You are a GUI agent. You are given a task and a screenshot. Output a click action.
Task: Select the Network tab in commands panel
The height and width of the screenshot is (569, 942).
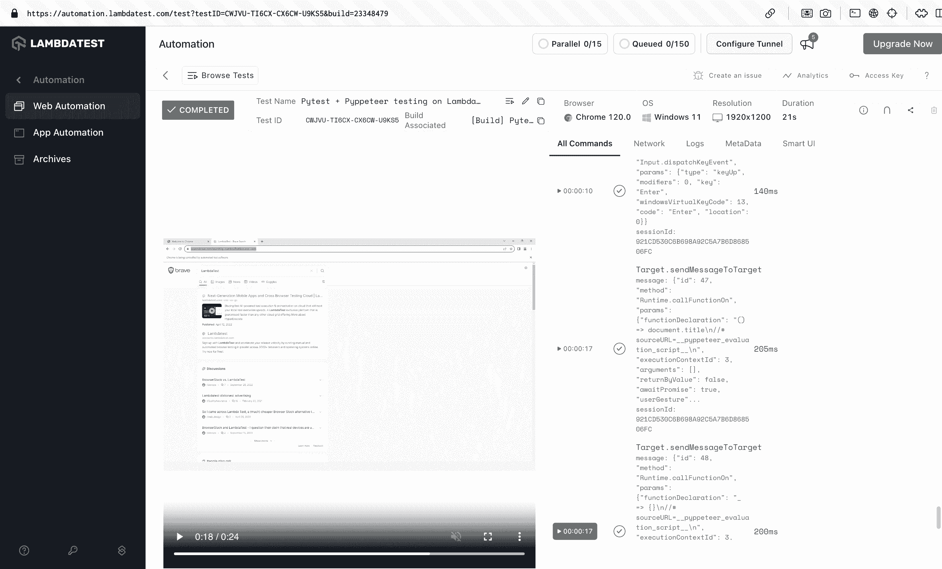tap(649, 143)
